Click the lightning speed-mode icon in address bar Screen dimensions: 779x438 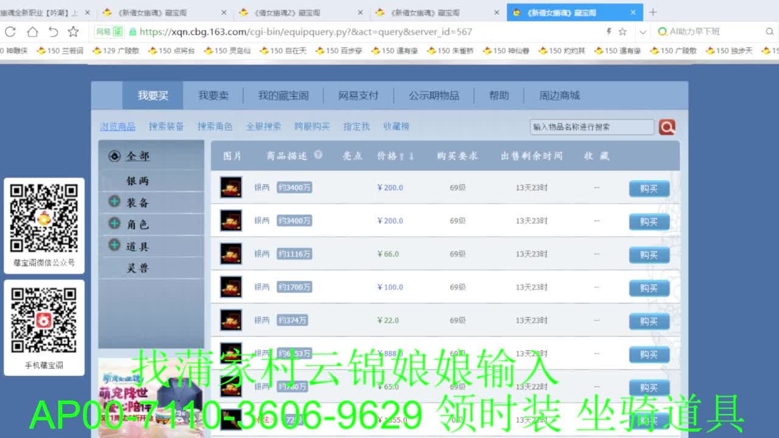[x=608, y=32]
